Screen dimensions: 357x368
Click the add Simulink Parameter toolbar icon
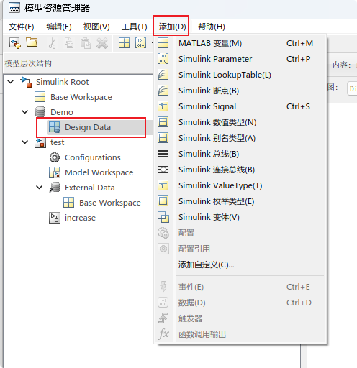[140, 43]
